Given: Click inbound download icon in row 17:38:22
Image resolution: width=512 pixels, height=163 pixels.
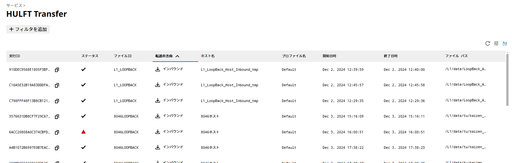Looking at the screenshot, I should (x=158, y=147).
